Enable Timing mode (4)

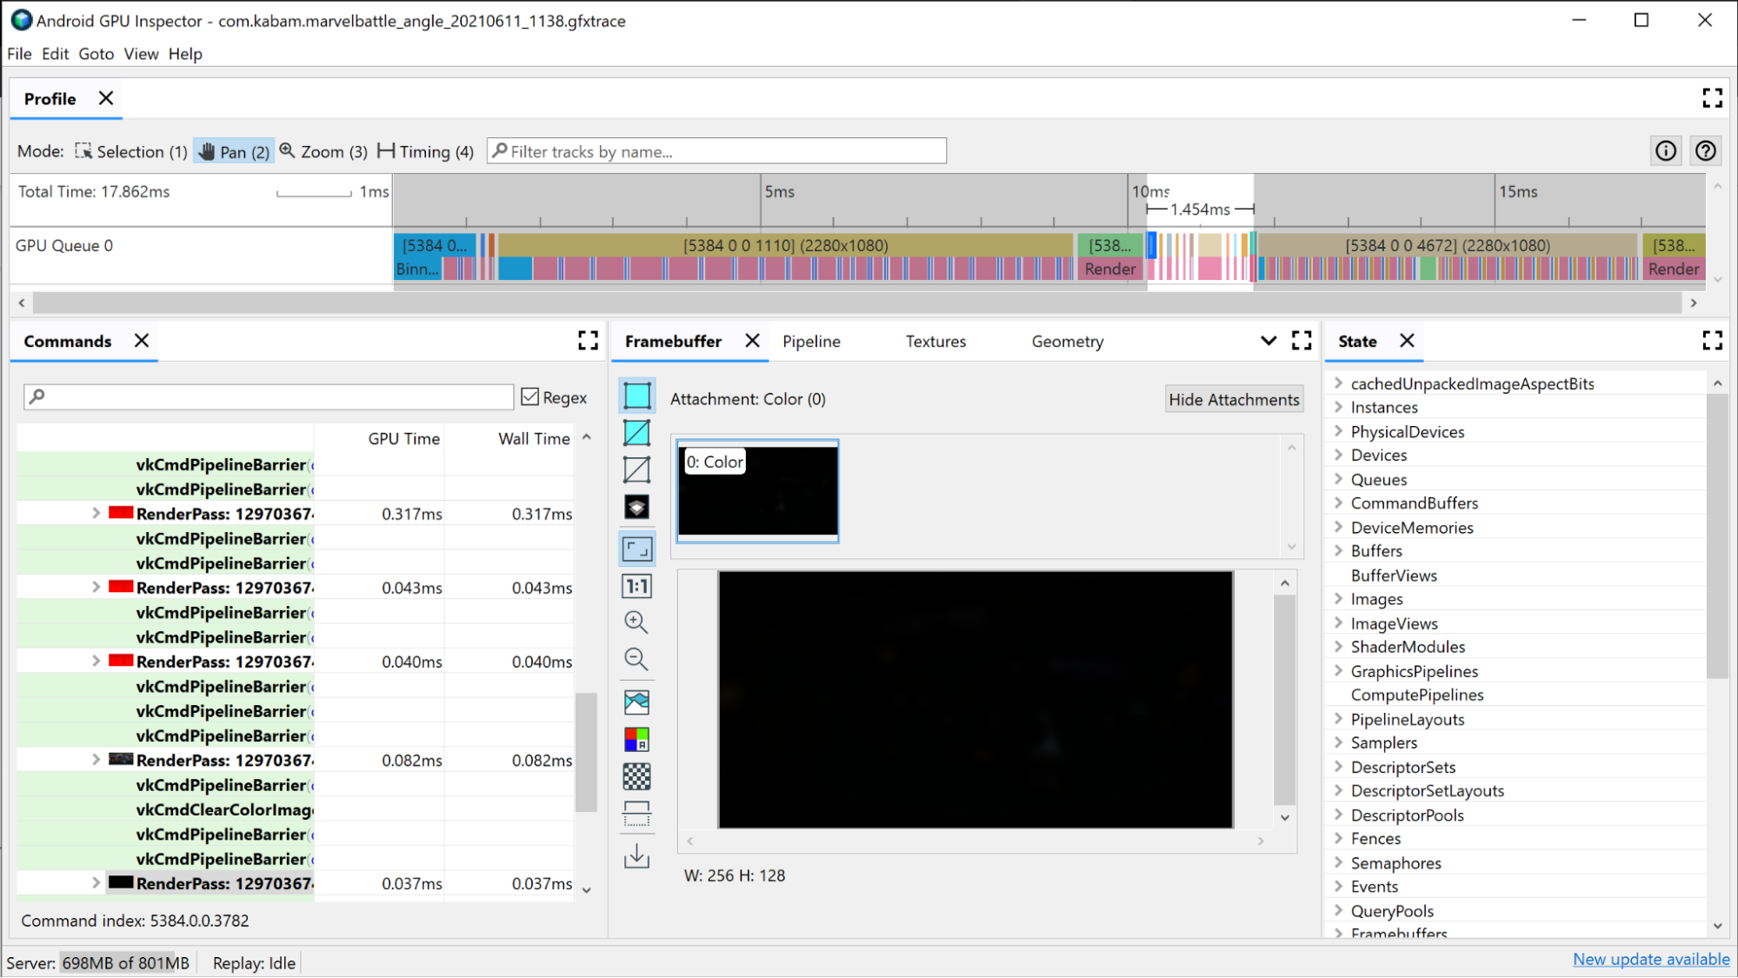click(x=425, y=151)
